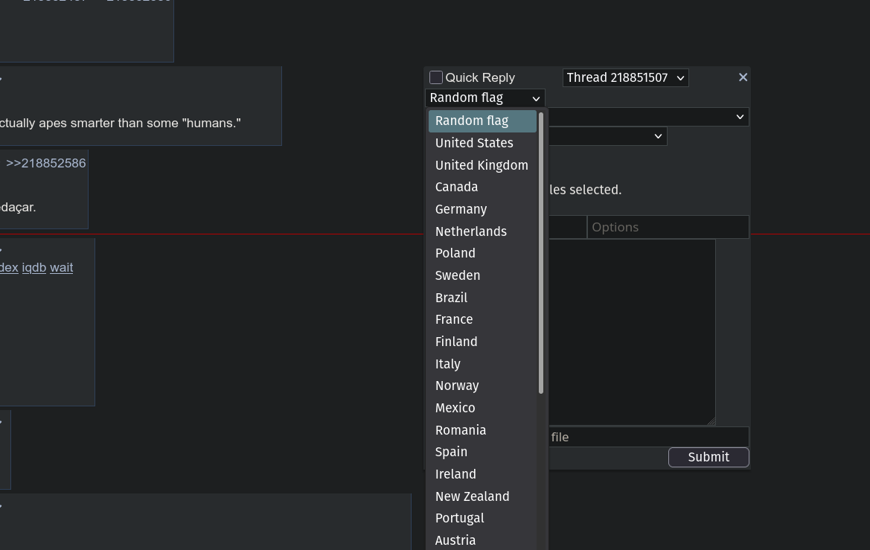Submit the reply
This screenshot has height=550, width=870.
click(x=709, y=457)
